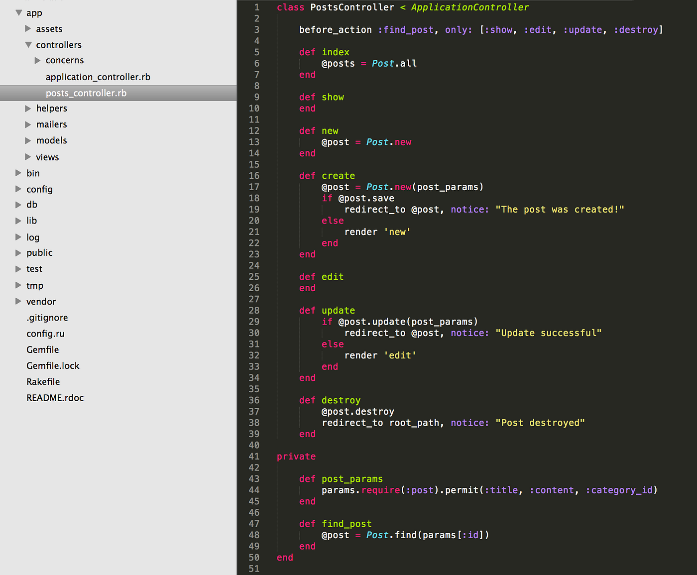Viewport: 697px width, 575px height.
Task: Expand the helpers folder arrow
Action: click(28, 109)
